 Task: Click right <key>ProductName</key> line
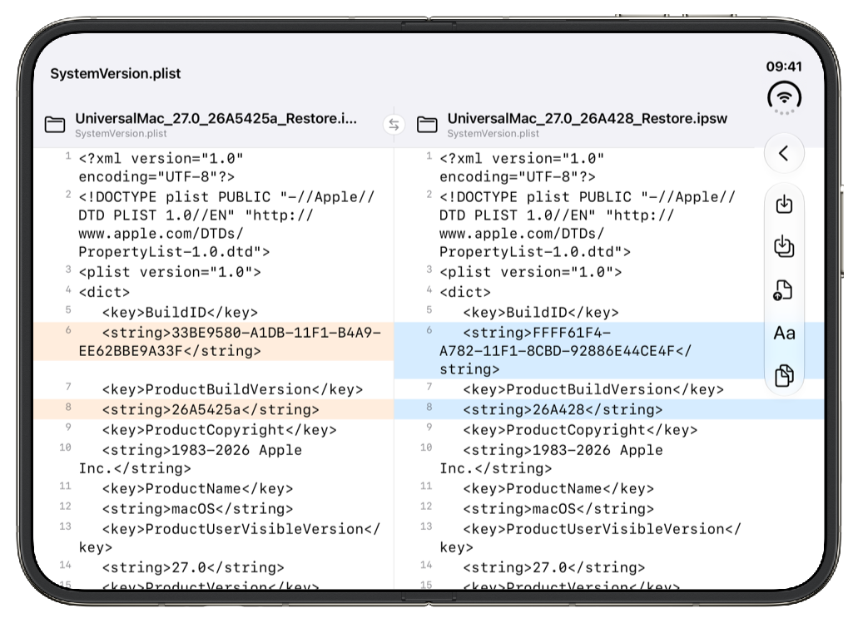(558, 488)
